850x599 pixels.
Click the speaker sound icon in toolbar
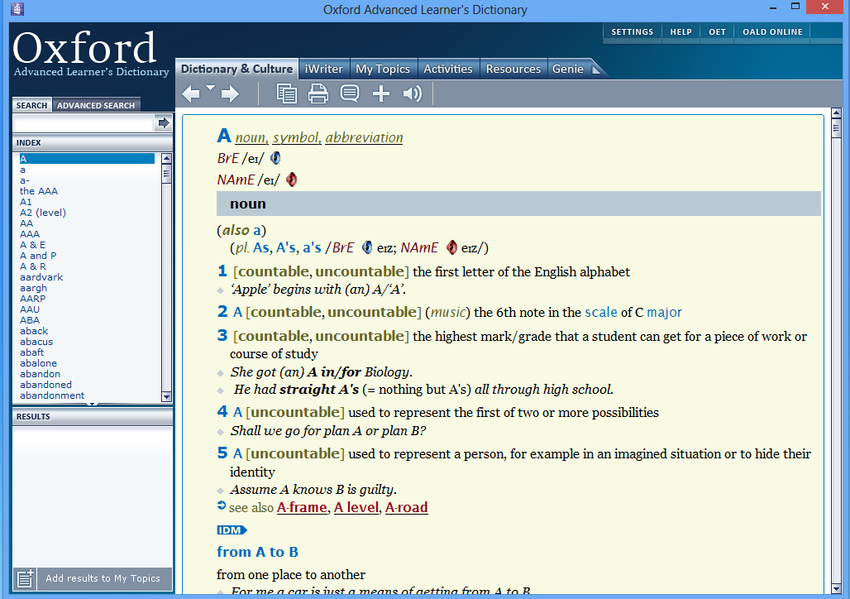pyautogui.click(x=412, y=93)
